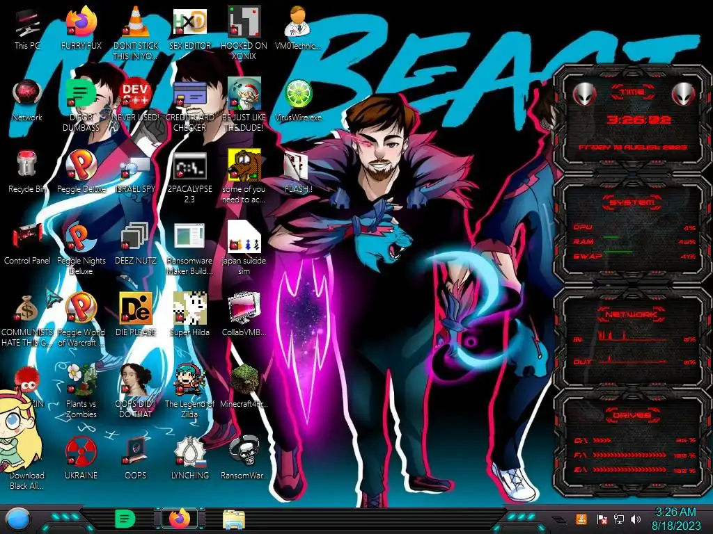
Task: Open the green chat app on the taskbar
Action: (125, 519)
